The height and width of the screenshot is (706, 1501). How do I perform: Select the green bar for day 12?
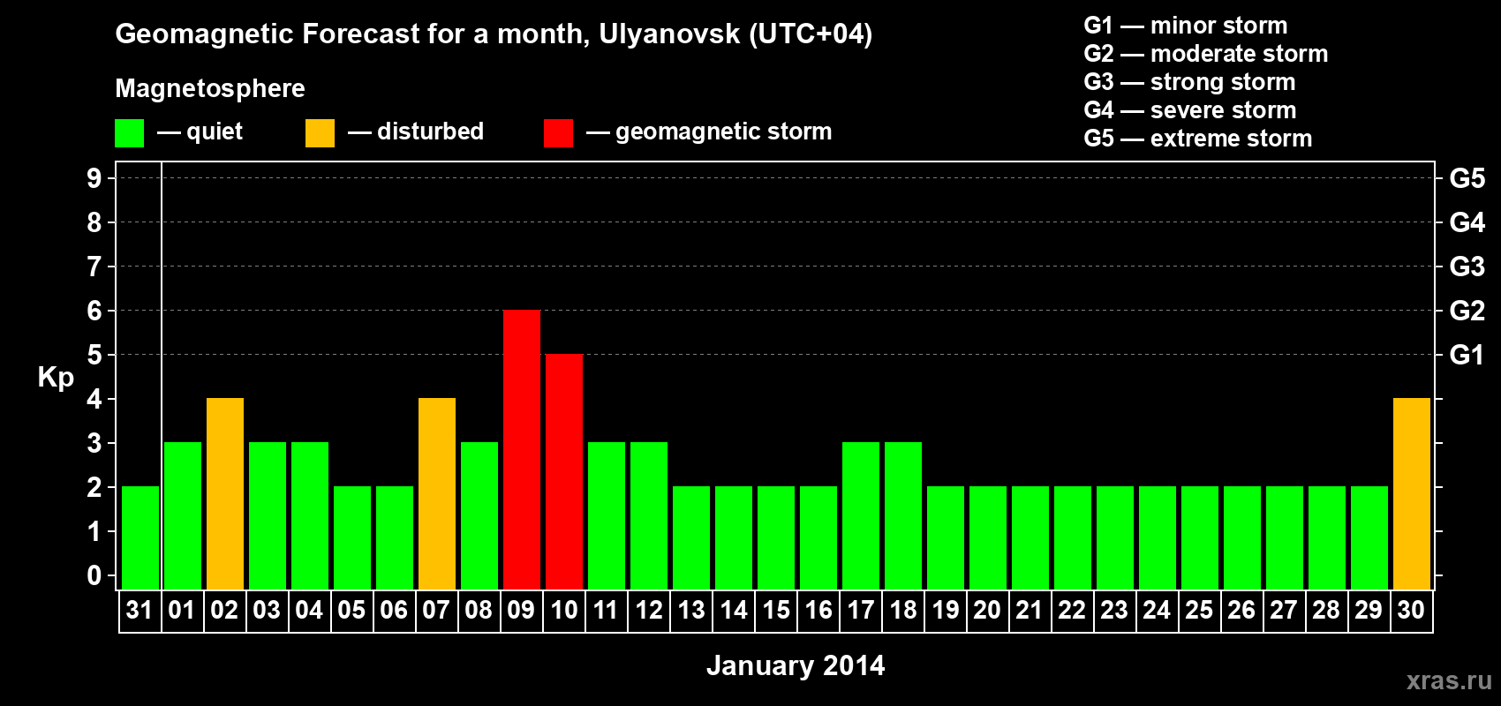649,515
